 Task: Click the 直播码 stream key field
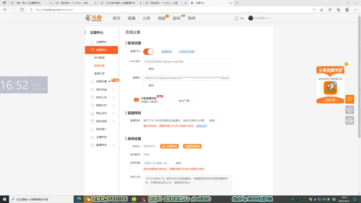pyautogui.click(x=187, y=78)
